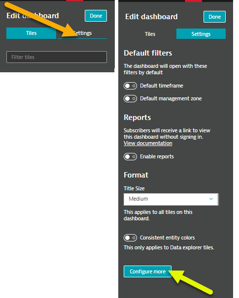This screenshot has height=298, width=239.
Task: Open the Tiles tab in the left panel
Action: (31, 33)
